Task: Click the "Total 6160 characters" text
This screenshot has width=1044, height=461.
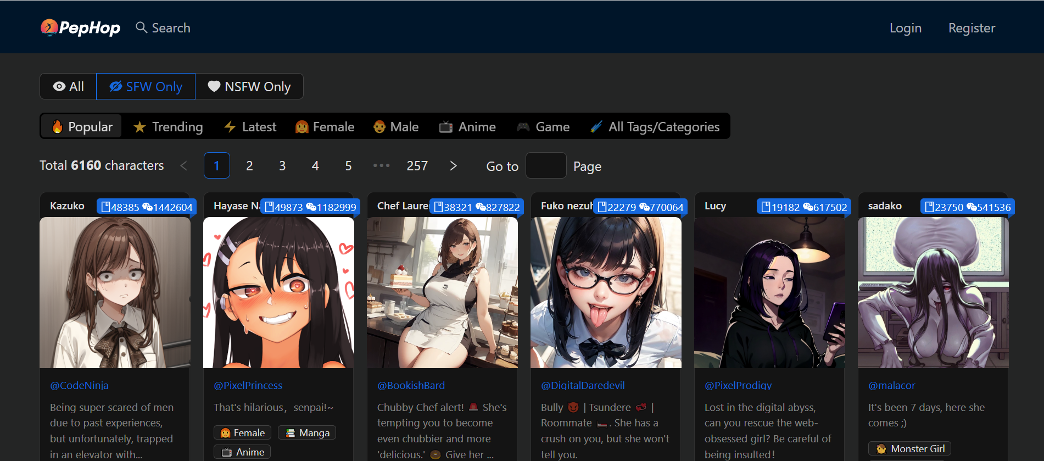Action: pyautogui.click(x=102, y=165)
